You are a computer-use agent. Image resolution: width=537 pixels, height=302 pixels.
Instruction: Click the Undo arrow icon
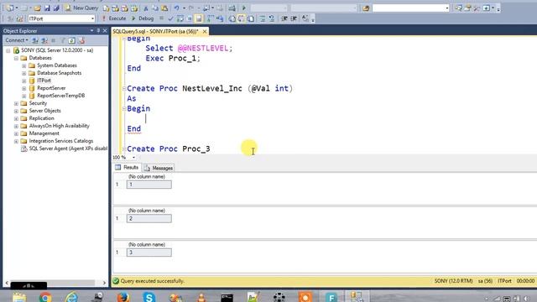point(176,8)
